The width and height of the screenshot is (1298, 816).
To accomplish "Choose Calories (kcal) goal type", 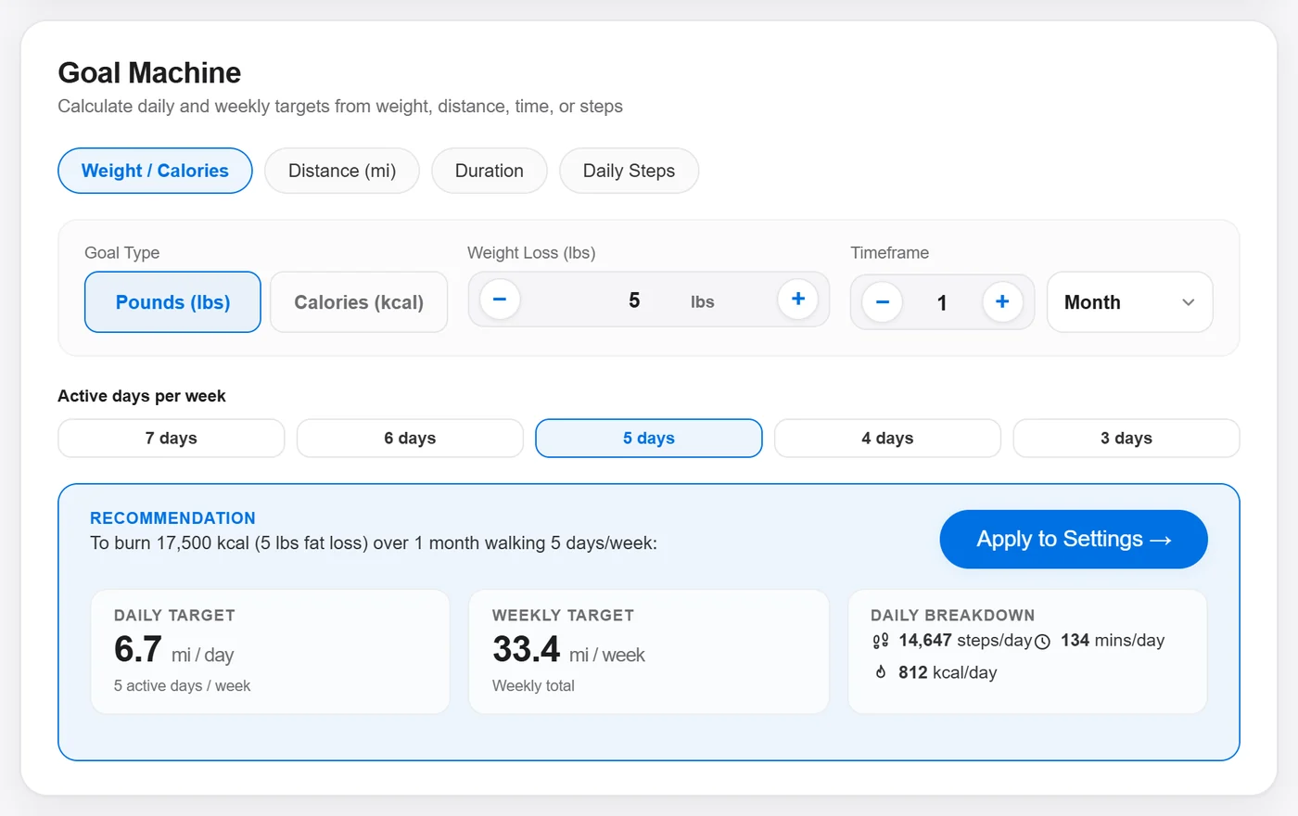I will click(359, 302).
